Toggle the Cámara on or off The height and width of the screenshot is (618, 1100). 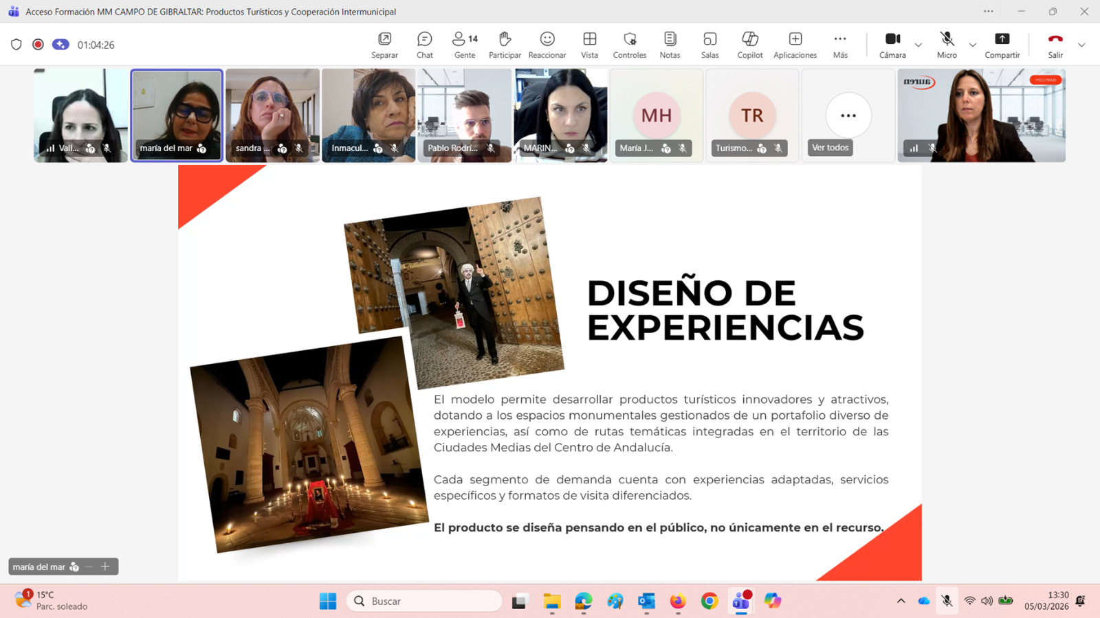point(892,45)
